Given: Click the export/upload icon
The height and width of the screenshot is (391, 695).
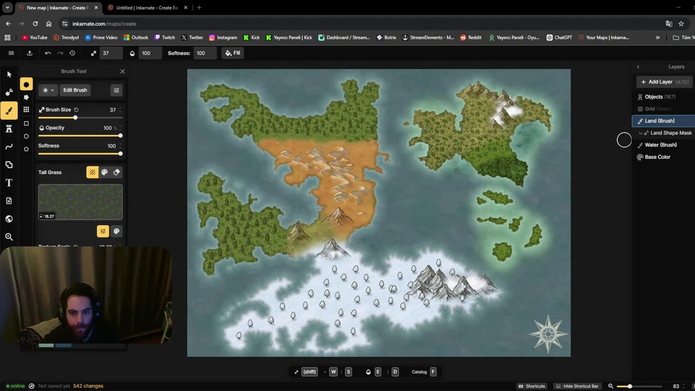Looking at the screenshot, I should tap(29, 53).
